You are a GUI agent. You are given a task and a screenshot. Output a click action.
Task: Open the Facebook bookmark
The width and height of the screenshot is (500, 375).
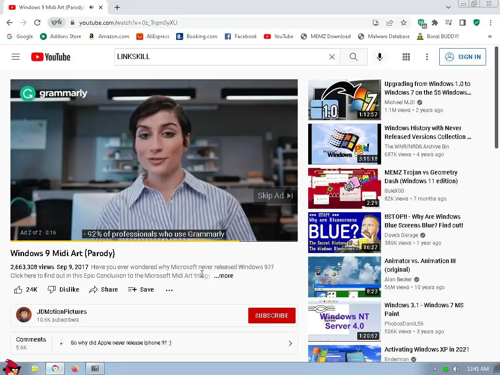[x=241, y=36]
